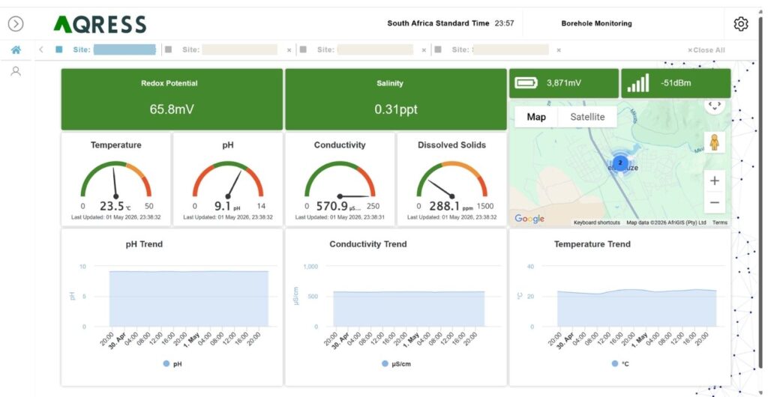The width and height of the screenshot is (768, 397).
Task: Open Keyboard shortcuts on the map
Action: (596, 222)
